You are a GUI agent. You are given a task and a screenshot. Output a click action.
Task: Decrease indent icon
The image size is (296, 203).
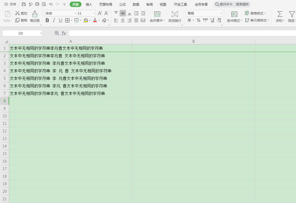(136, 13)
